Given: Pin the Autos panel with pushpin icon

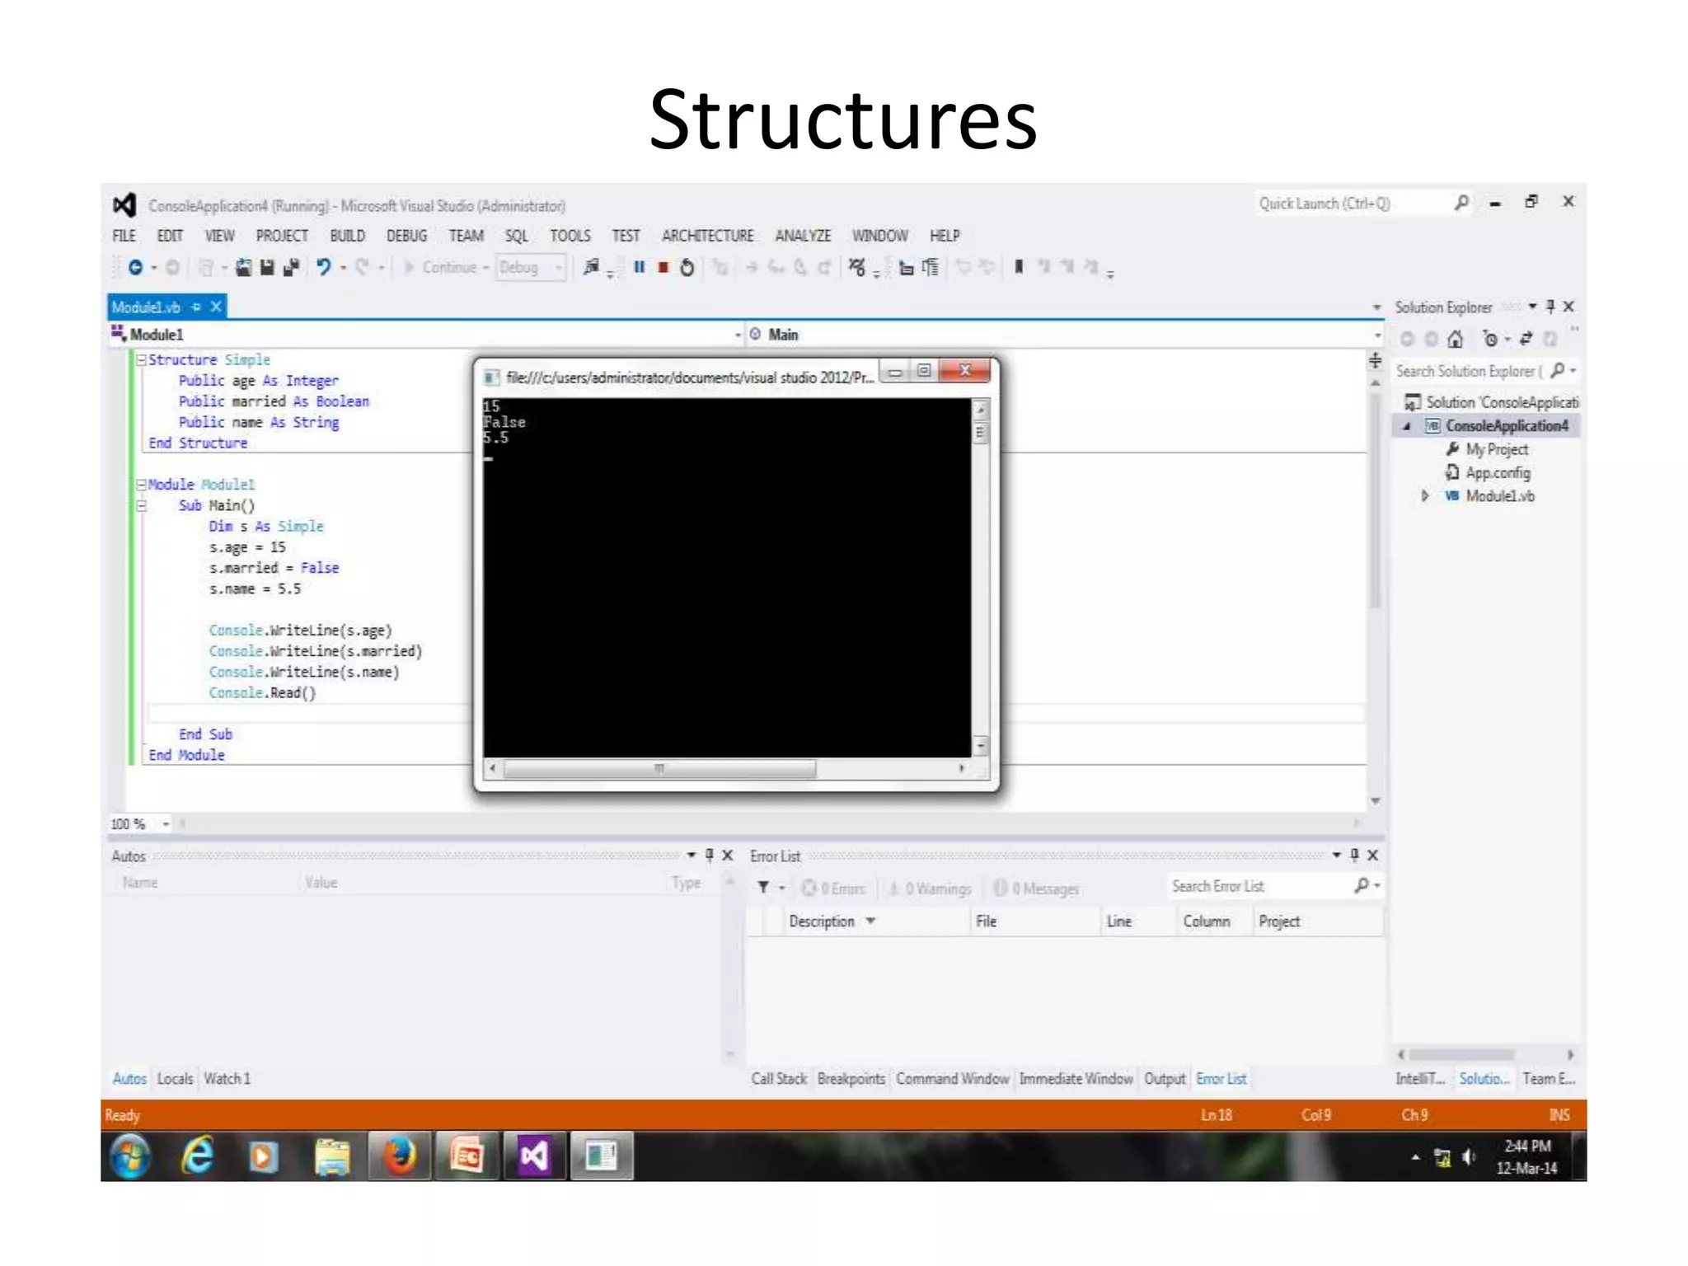Looking at the screenshot, I should (x=709, y=856).
